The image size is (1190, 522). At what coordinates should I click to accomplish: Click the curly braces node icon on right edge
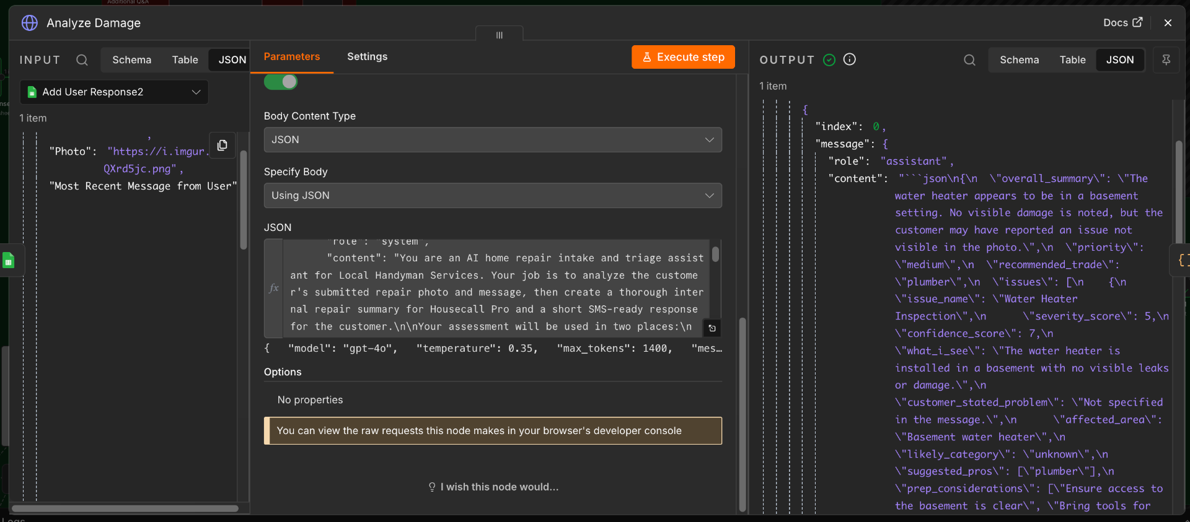pos(1182,260)
